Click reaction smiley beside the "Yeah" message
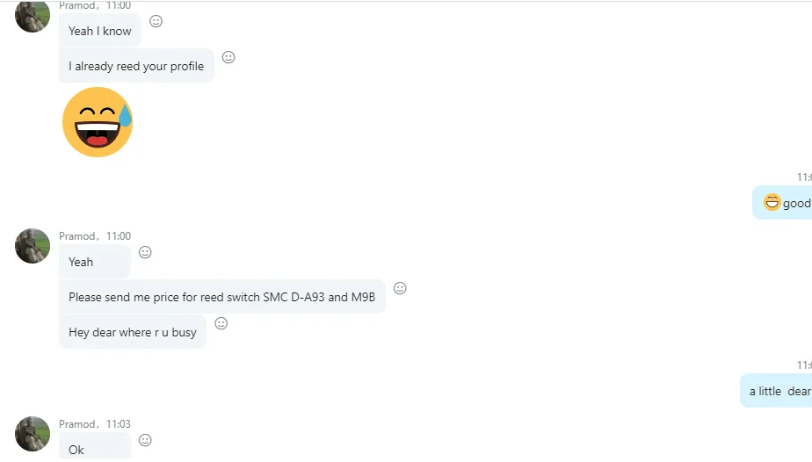812x462 pixels. coord(145,252)
